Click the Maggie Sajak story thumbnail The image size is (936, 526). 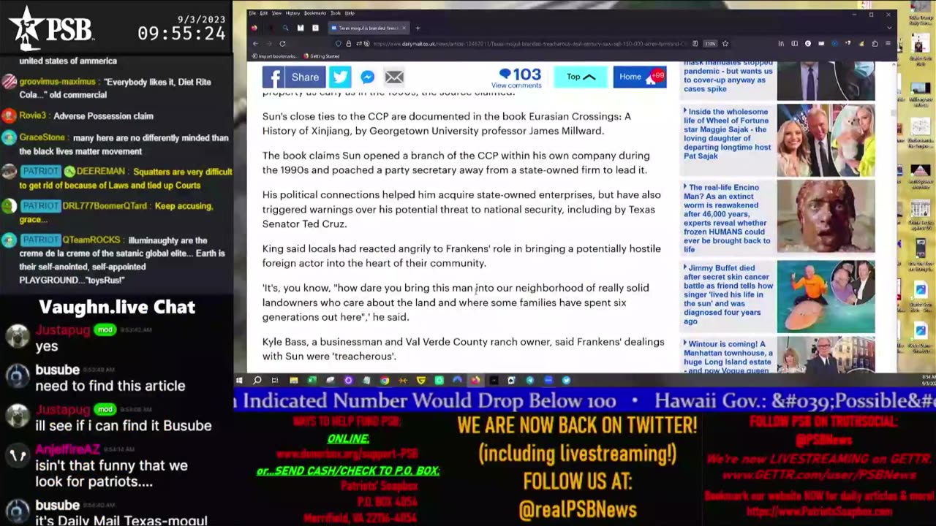click(x=826, y=140)
